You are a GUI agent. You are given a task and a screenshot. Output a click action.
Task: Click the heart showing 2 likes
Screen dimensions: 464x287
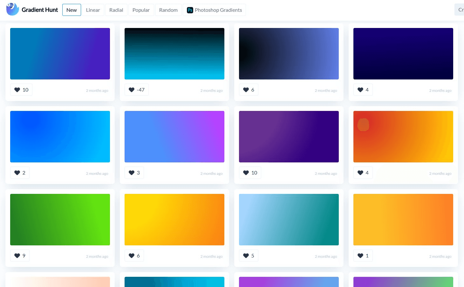tap(20, 173)
